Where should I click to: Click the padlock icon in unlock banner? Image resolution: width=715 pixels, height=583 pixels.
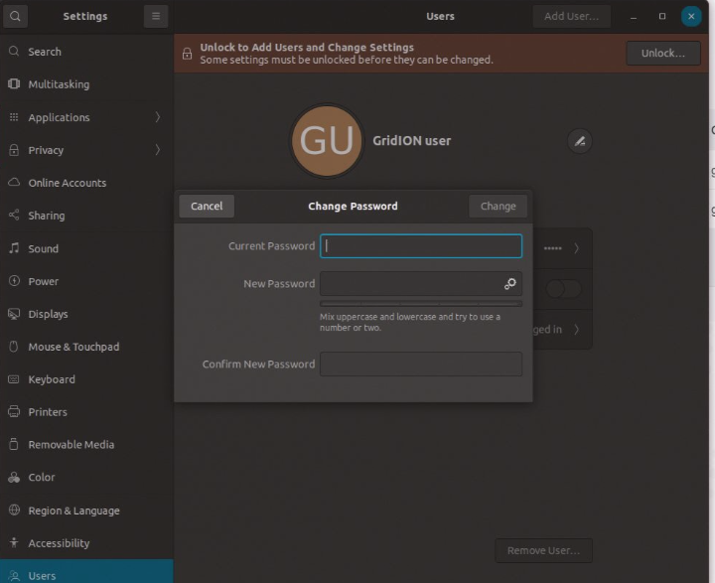tap(187, 54)
